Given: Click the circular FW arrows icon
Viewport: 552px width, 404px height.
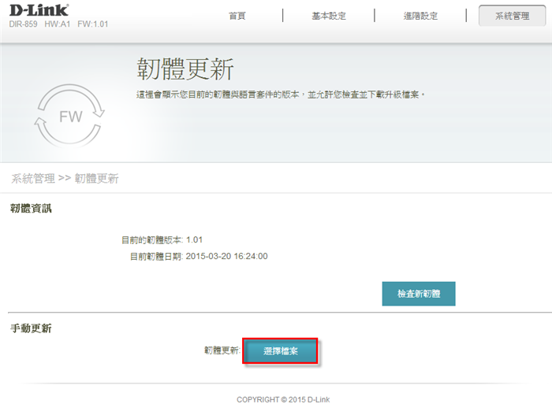Looking at the screenshot, I should pyautogui.click(x=70, y=117).
